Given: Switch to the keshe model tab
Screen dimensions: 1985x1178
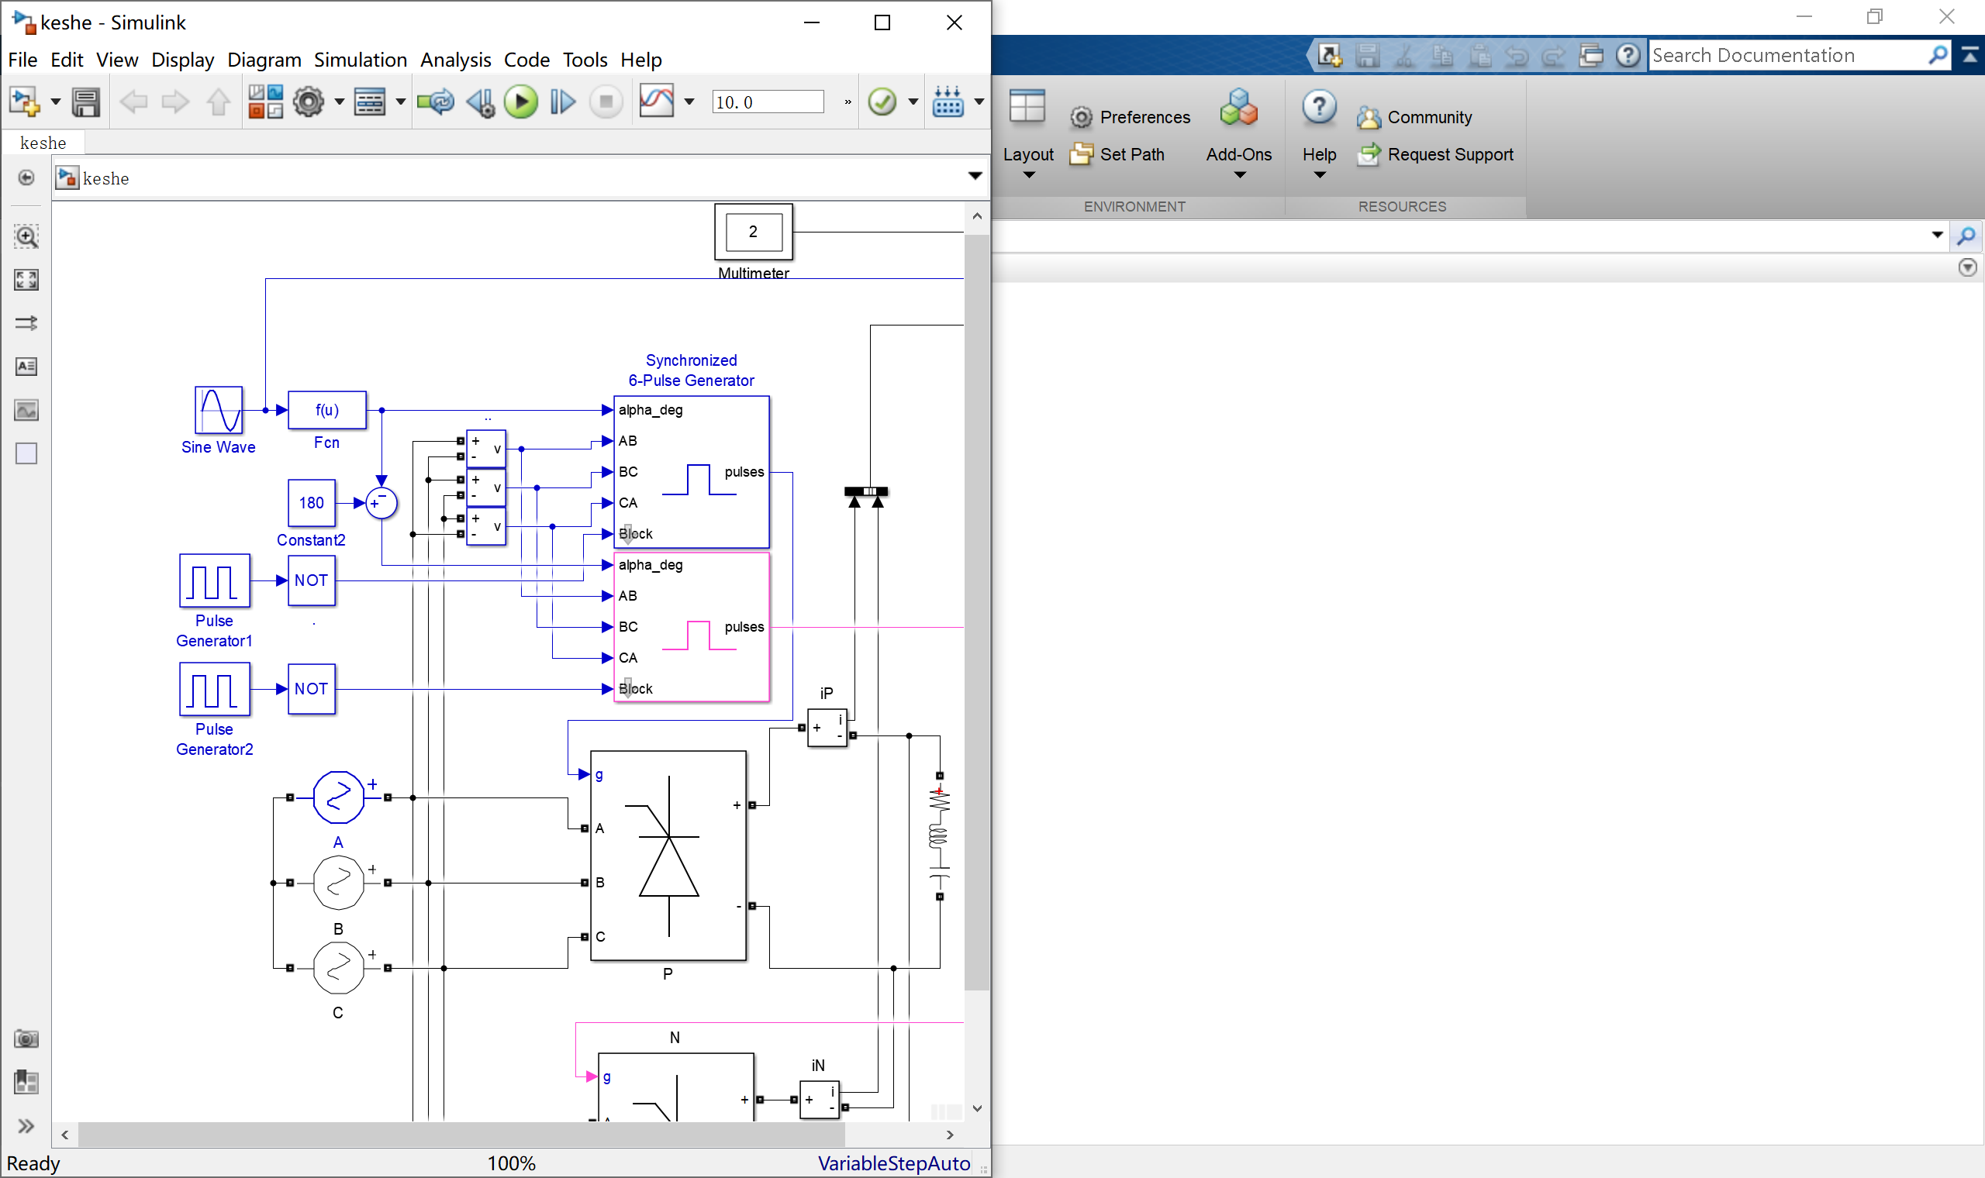Looking at the screenshot, I should [x=43, y=142].
